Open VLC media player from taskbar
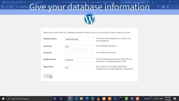179x101 pixels. point(98,98)
